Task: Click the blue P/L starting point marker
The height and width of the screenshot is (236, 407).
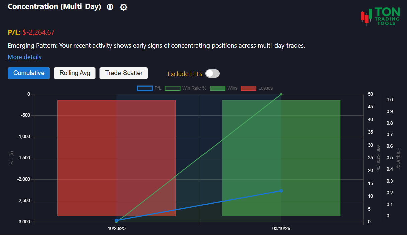Action: 116,221
